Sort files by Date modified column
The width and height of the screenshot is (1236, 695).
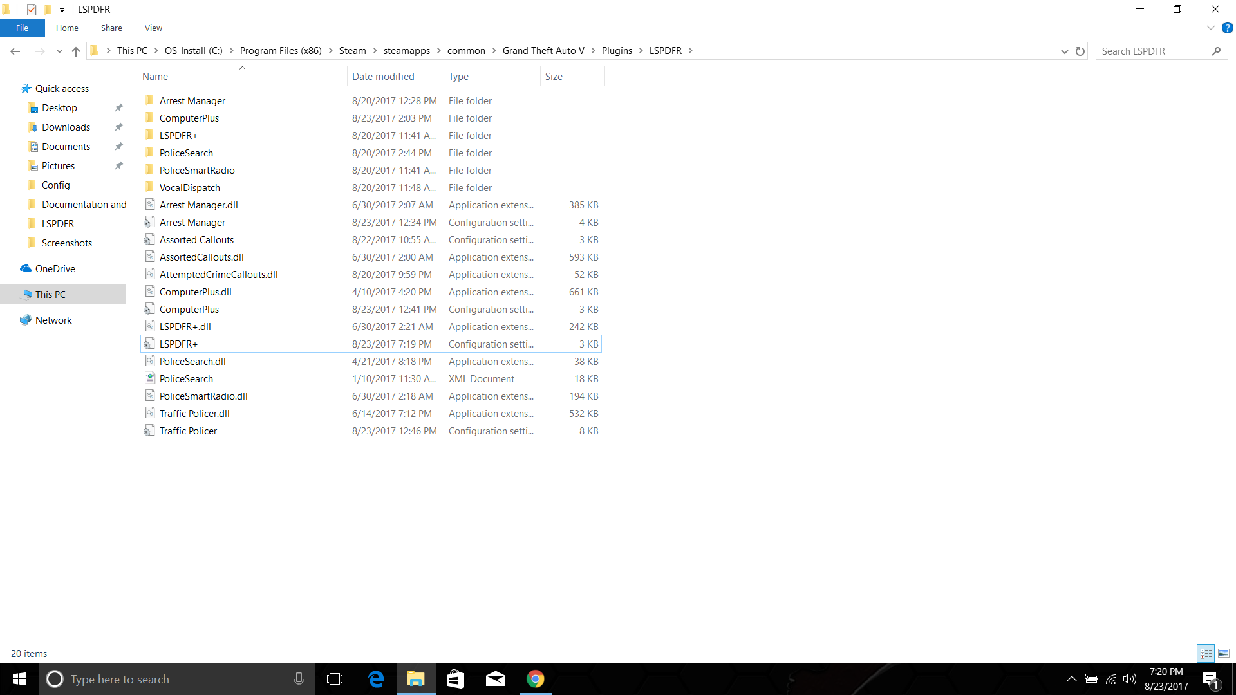(x=383, y=76)
